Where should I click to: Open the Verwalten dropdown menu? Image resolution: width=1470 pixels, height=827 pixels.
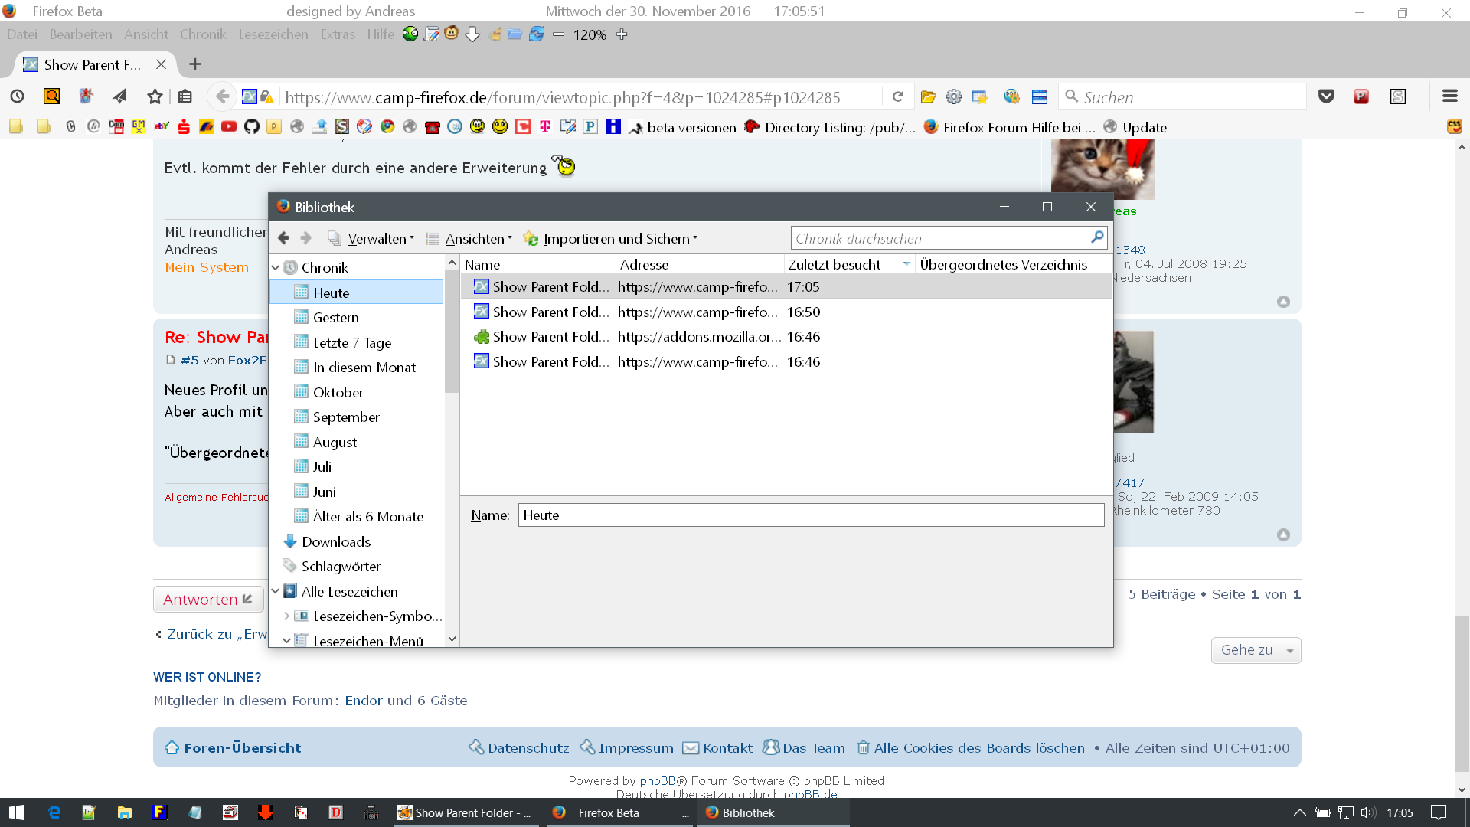[x=380, y=239]
